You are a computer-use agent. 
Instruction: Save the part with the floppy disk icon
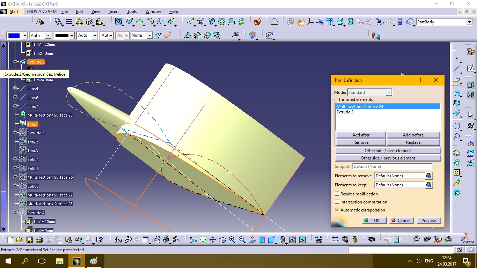(x=29, y=240)
